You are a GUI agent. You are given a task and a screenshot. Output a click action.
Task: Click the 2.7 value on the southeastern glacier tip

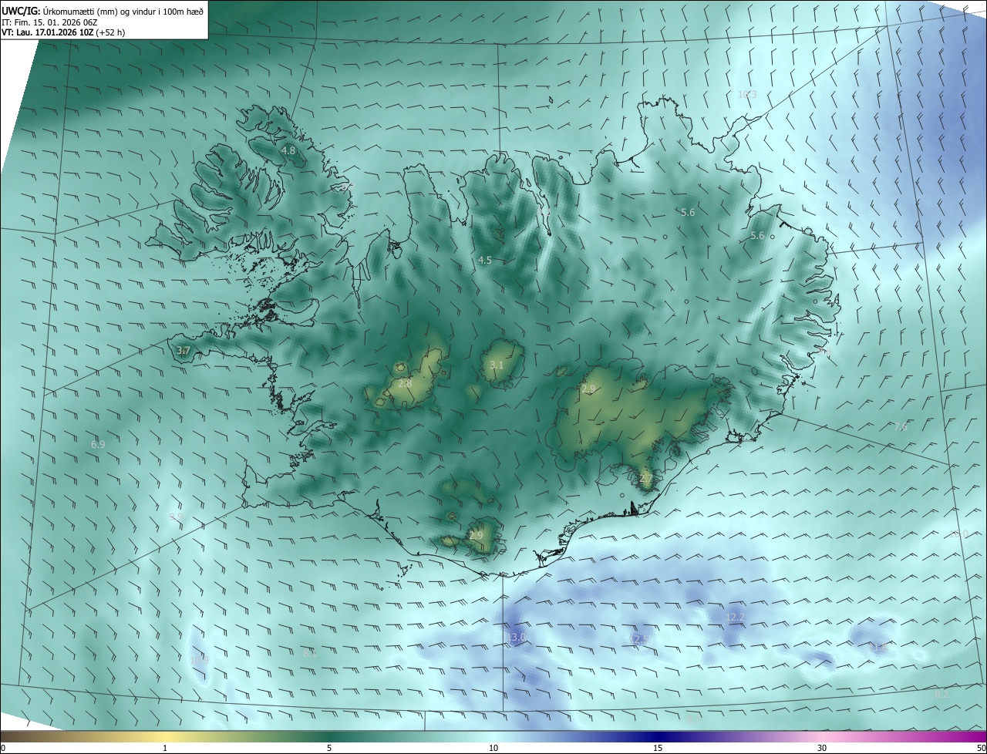pos(646,479)
